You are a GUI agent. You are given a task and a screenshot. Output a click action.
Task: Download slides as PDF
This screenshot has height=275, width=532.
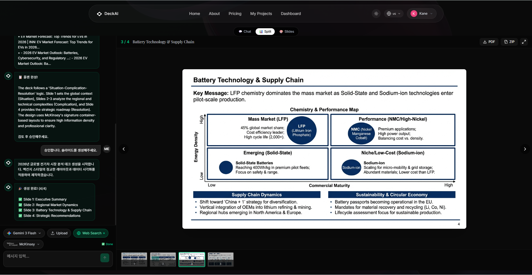click(489, 42)
